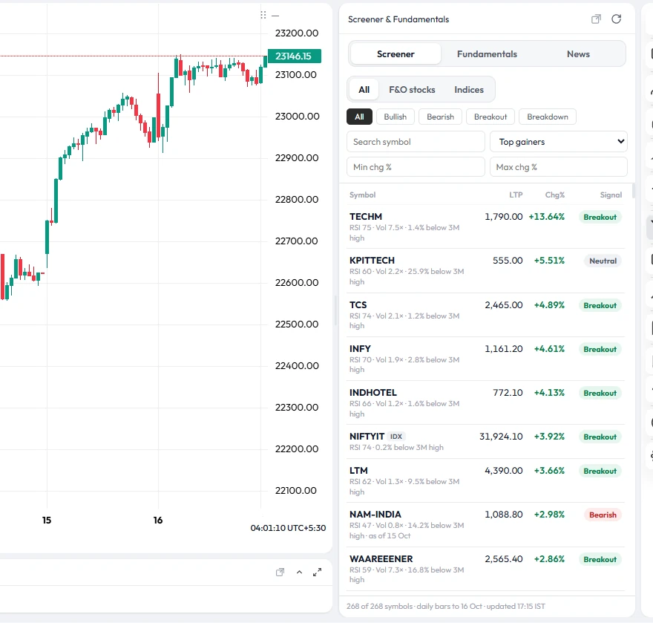Focus the Search symbol field

[x=416, y=142]
